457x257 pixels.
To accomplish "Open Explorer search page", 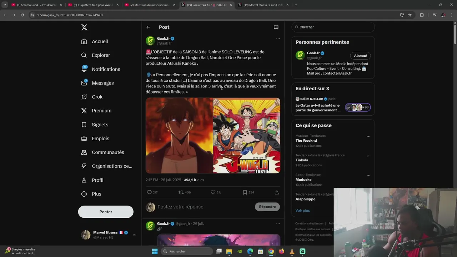I will (96, 55).
